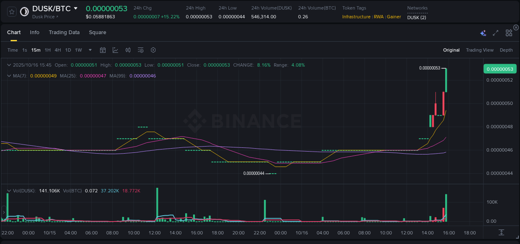Image resolution: width=520 pixels, height=244 pixels.
Task: Launch the AI analysis sparkle icon
Action: click(483, 32)
